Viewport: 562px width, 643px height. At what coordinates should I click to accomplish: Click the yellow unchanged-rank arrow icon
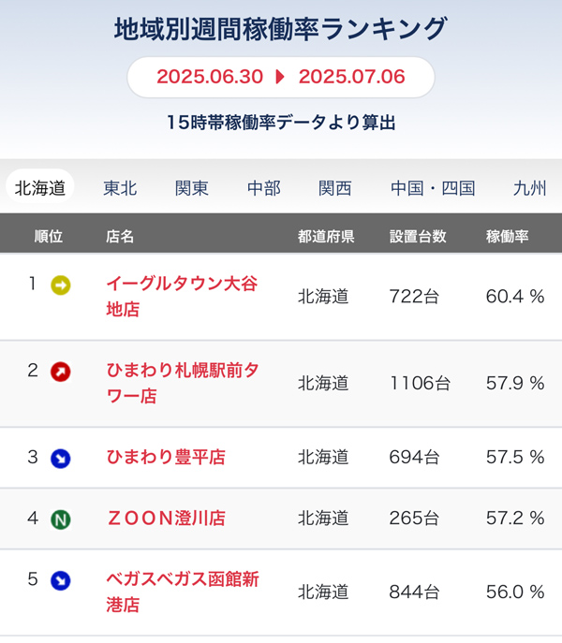(x=60, y=285)
